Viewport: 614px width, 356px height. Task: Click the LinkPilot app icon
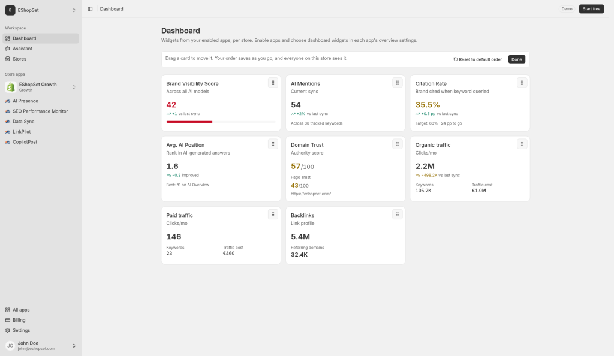7,132
